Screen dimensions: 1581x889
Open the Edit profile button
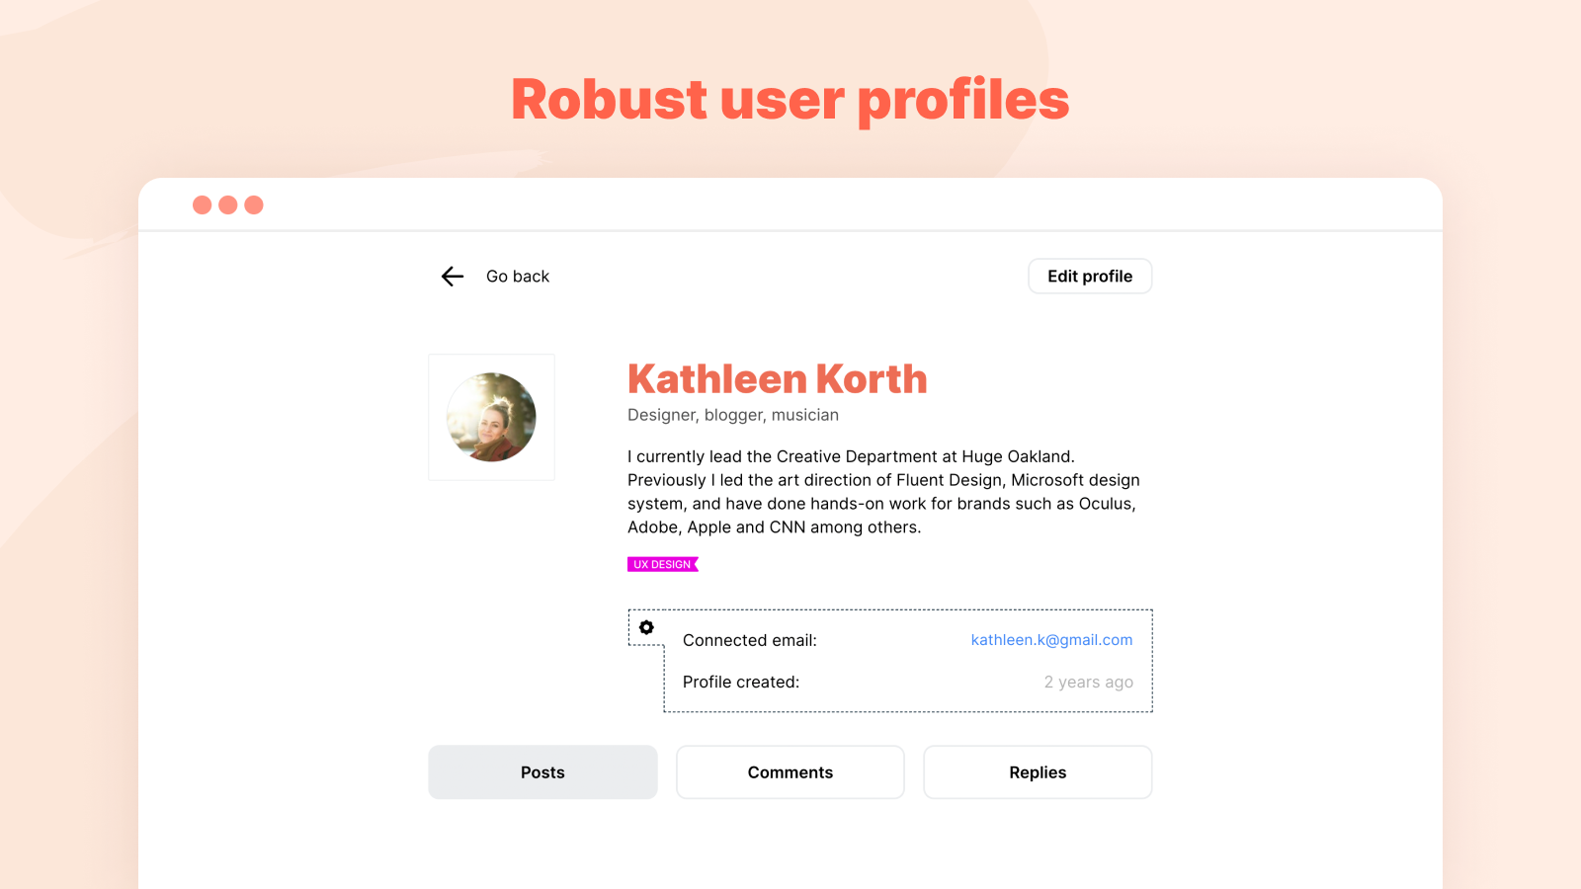point(1090,277)
